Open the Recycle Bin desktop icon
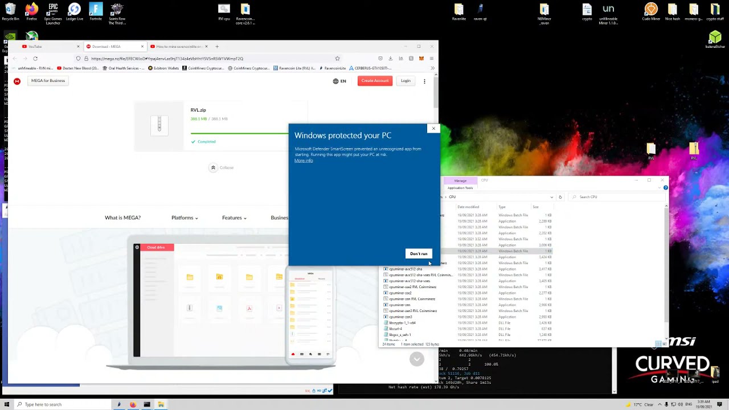Viewport: 729px width, 410px height. tap(10, 13)
